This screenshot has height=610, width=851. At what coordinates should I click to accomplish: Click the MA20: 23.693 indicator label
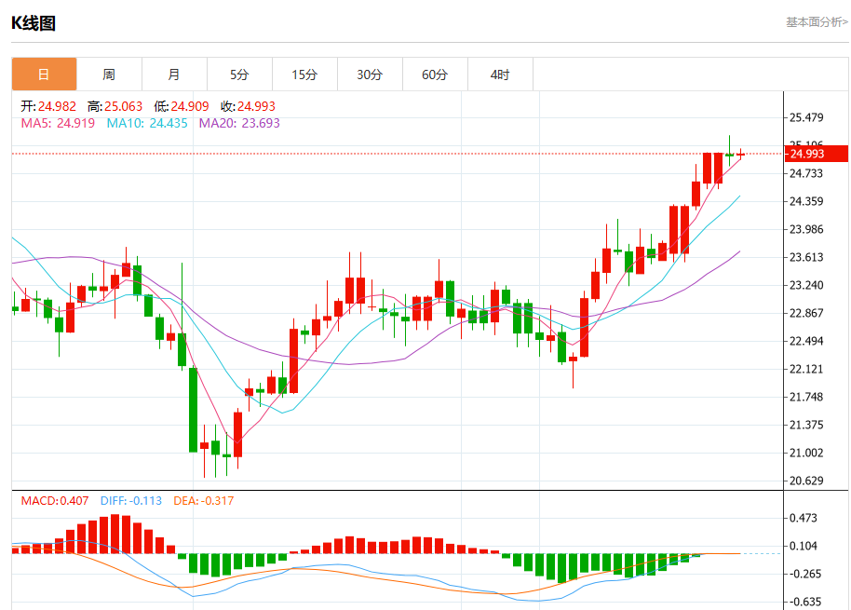[x=239, y=123]
